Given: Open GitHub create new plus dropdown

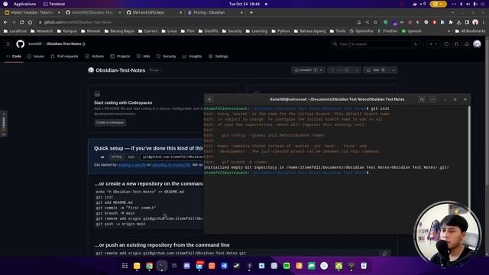Looking at the screenshot, I should [x=433, y=44].
